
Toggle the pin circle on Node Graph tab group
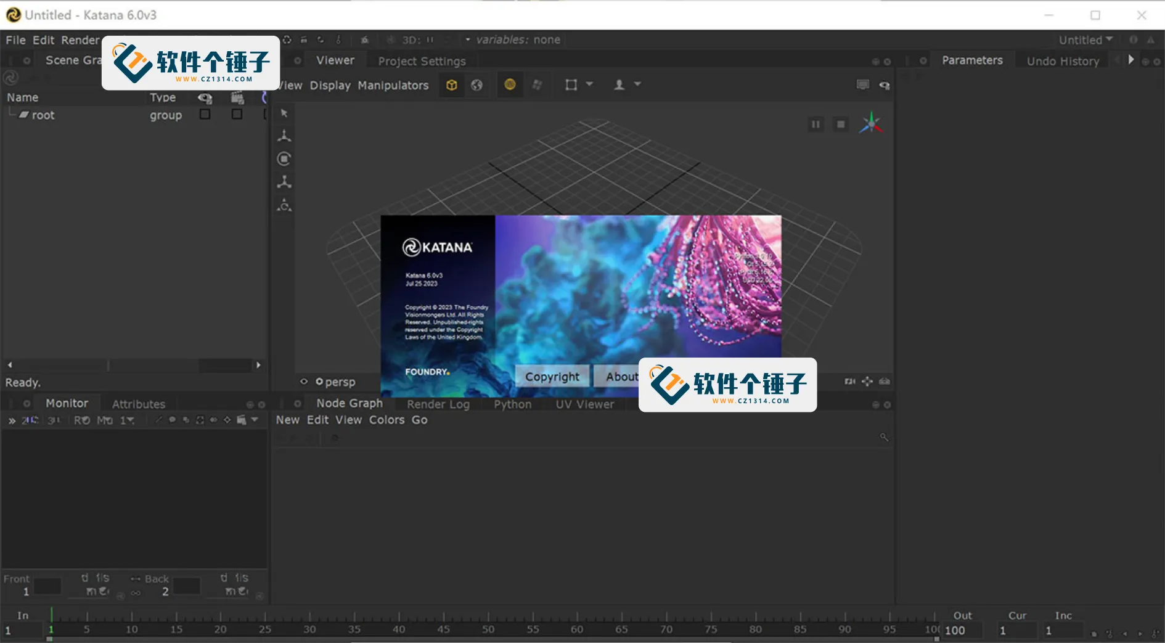pyautogui.click(x=298, y=404)
